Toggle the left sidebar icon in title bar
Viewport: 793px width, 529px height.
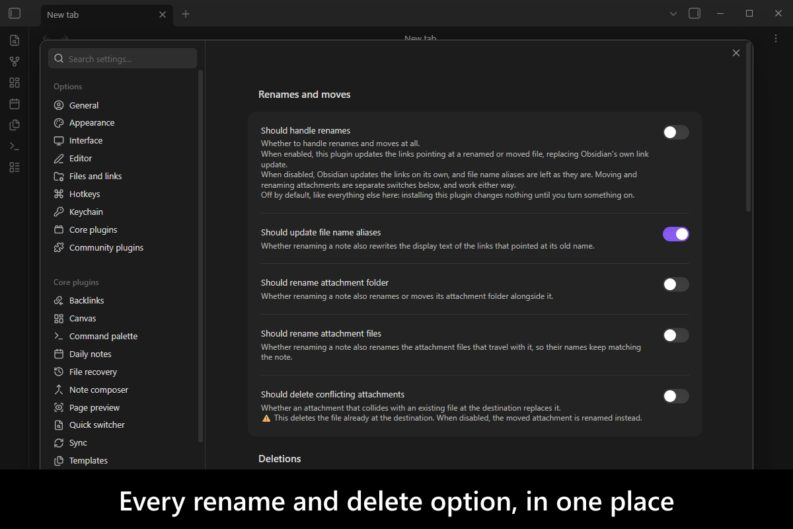pos(15,13)
